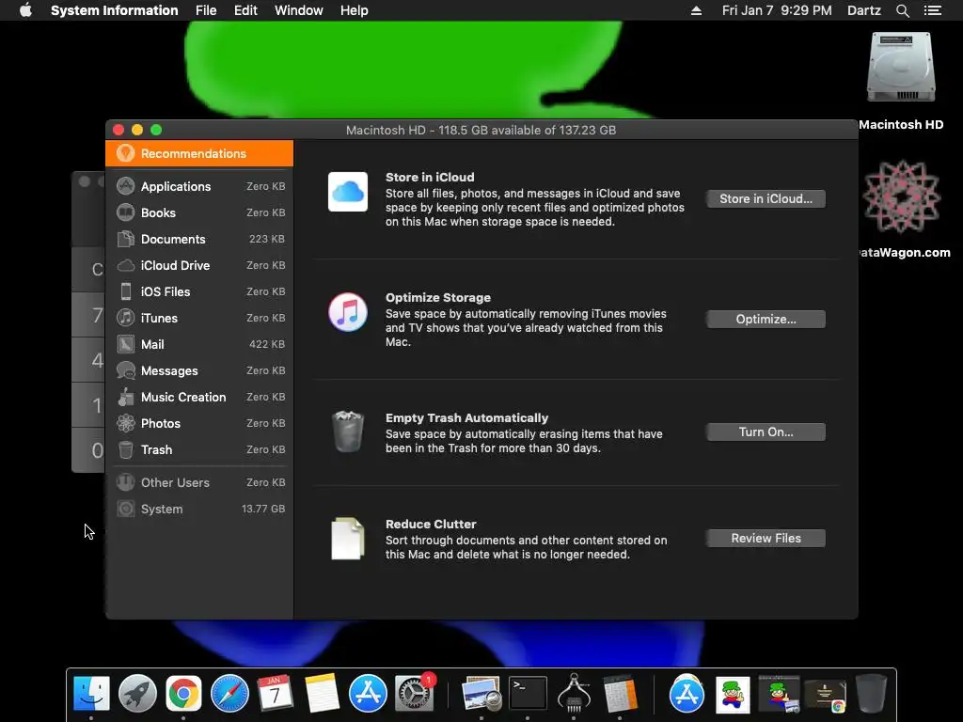Click the Music Creation guitar icon
Viewport: 963px width, 722px height.
pos(126,398)
